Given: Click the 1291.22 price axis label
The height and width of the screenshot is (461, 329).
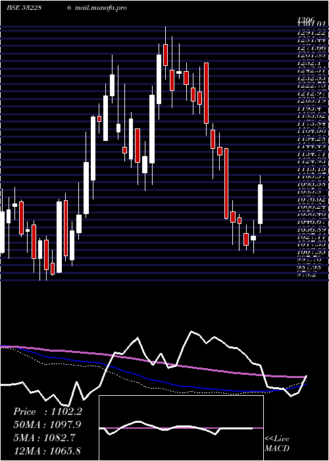Looking at the screenshot, I should (311, 34).
